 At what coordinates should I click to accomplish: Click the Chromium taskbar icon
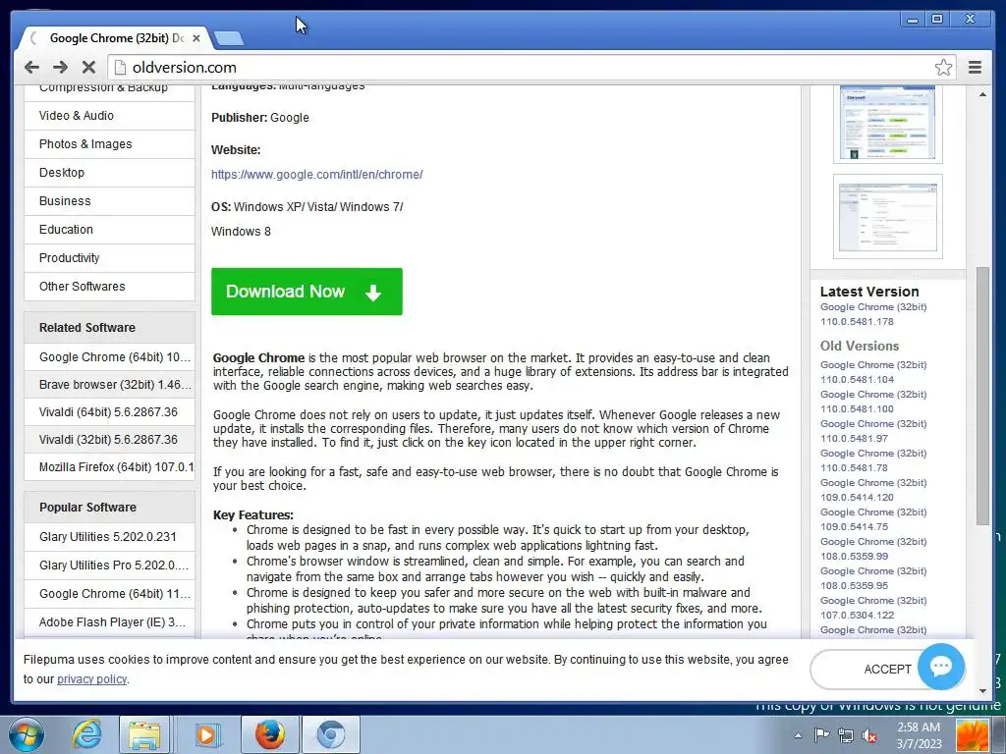click(x=330, y=734)
